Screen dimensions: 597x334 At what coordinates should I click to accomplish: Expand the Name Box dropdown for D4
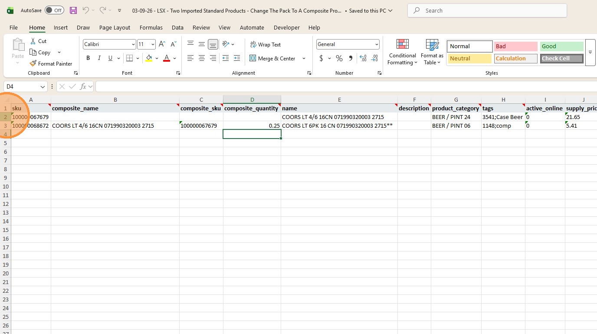tap(43, 86)
